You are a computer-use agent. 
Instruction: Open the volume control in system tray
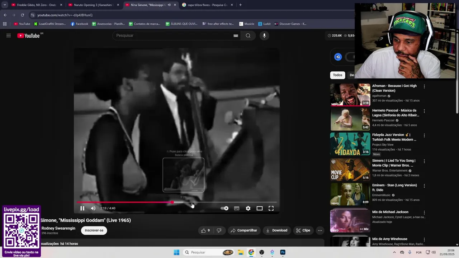point(434,252)
